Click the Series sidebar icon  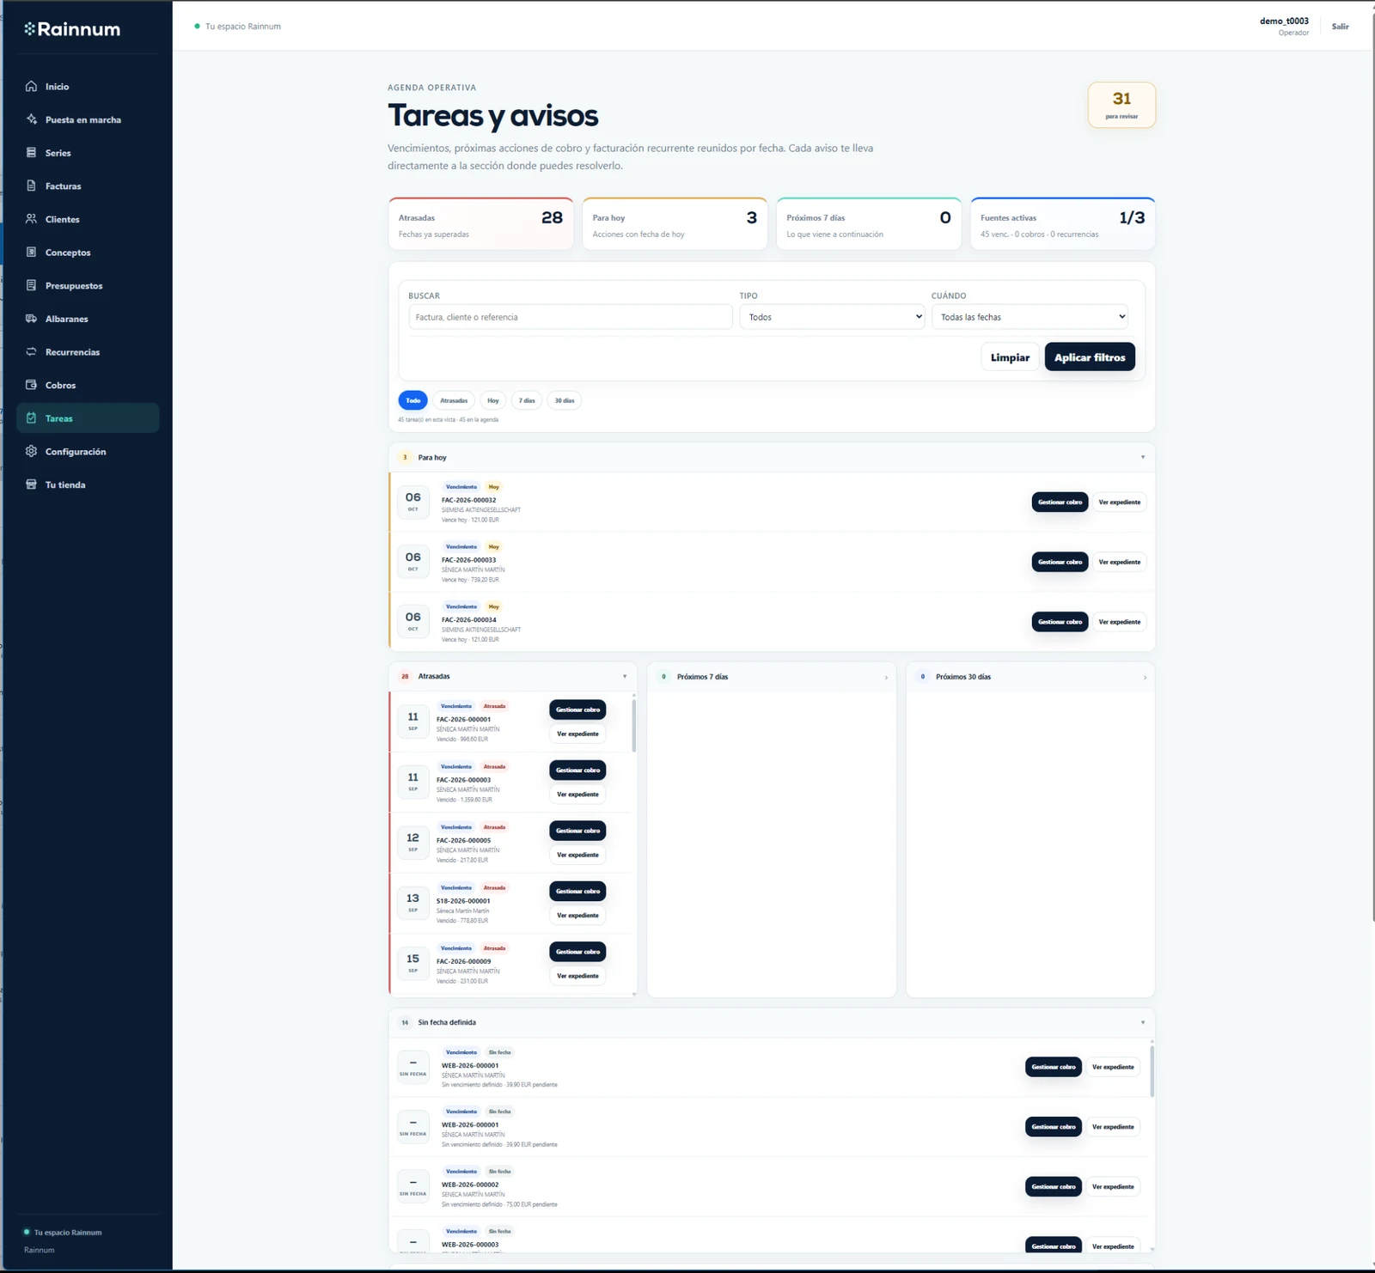point(31,153)
